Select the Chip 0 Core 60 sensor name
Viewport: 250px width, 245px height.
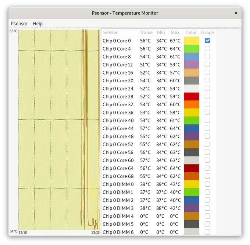118,161
